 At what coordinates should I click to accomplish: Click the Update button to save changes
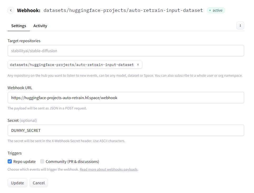point(17,183)
